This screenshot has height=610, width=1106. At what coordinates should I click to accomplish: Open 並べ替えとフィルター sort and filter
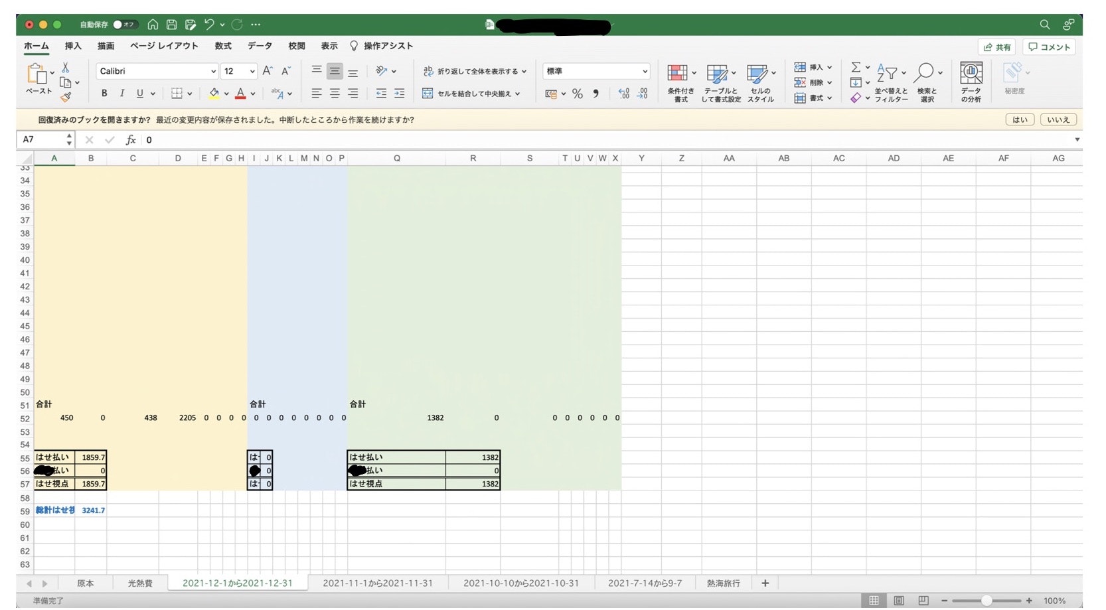click(891, 83)
